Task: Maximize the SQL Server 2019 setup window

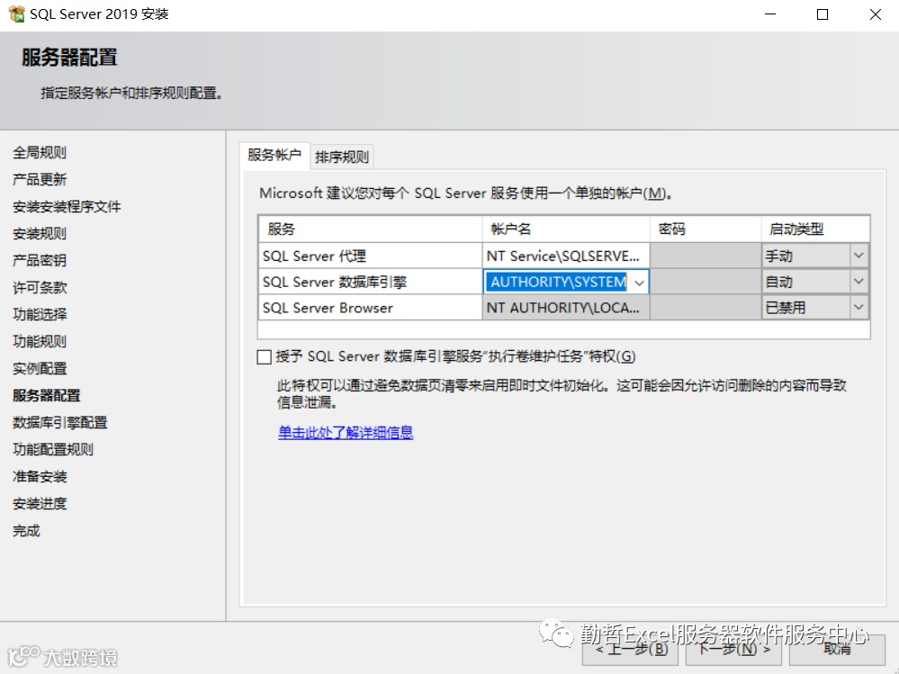Action: tap(823, 14)
